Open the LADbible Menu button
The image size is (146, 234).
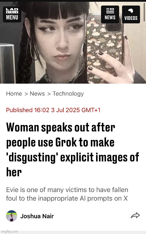click(x=12, y=14)
